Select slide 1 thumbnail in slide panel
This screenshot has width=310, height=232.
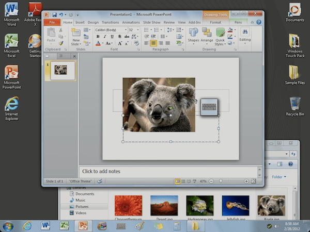tap(64, 71)
